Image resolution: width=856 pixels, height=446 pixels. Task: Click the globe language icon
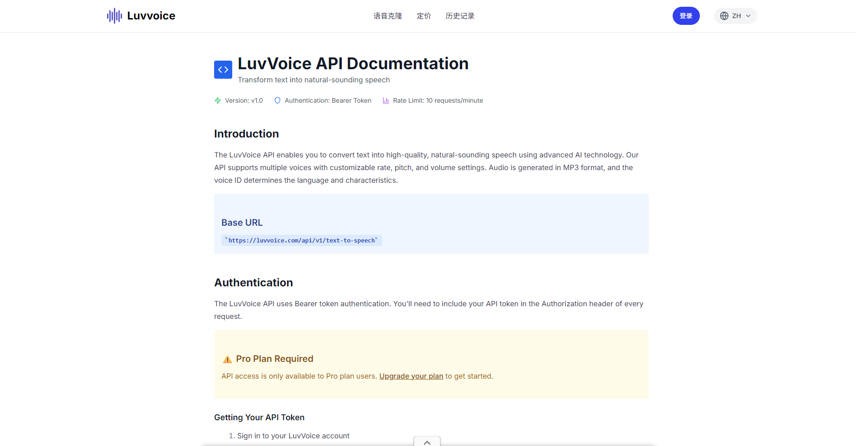pos(724,16)
